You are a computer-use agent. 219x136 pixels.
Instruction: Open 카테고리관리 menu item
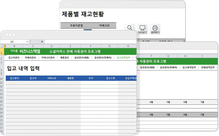48,58
